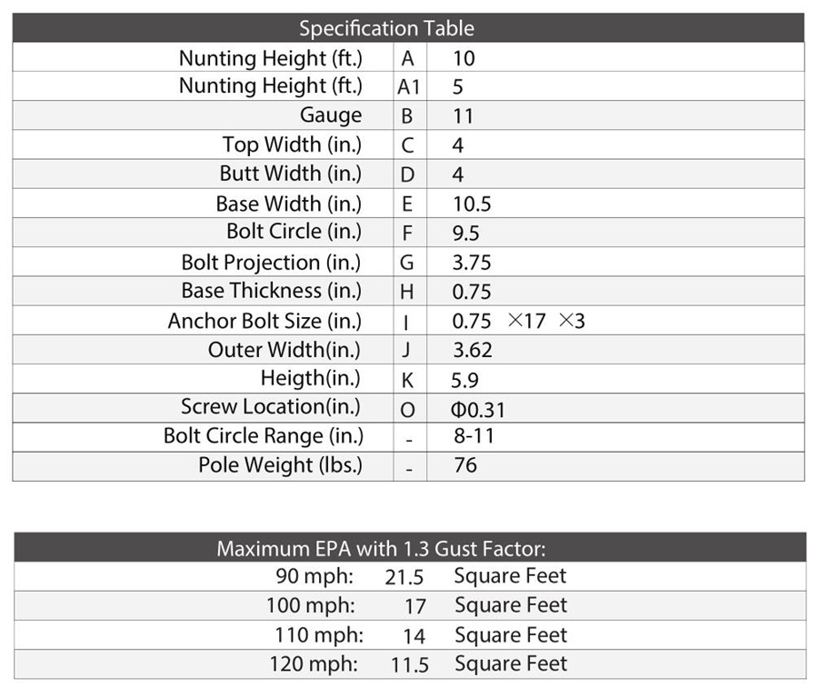Screen dimensions: 818x697
Task: Select the Bolt Projection (in.) label
Action: (x=271, y=263)
